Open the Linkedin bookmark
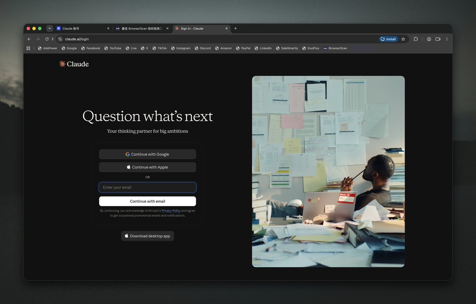This screenshot has height=304, width=476. [263, 48]
